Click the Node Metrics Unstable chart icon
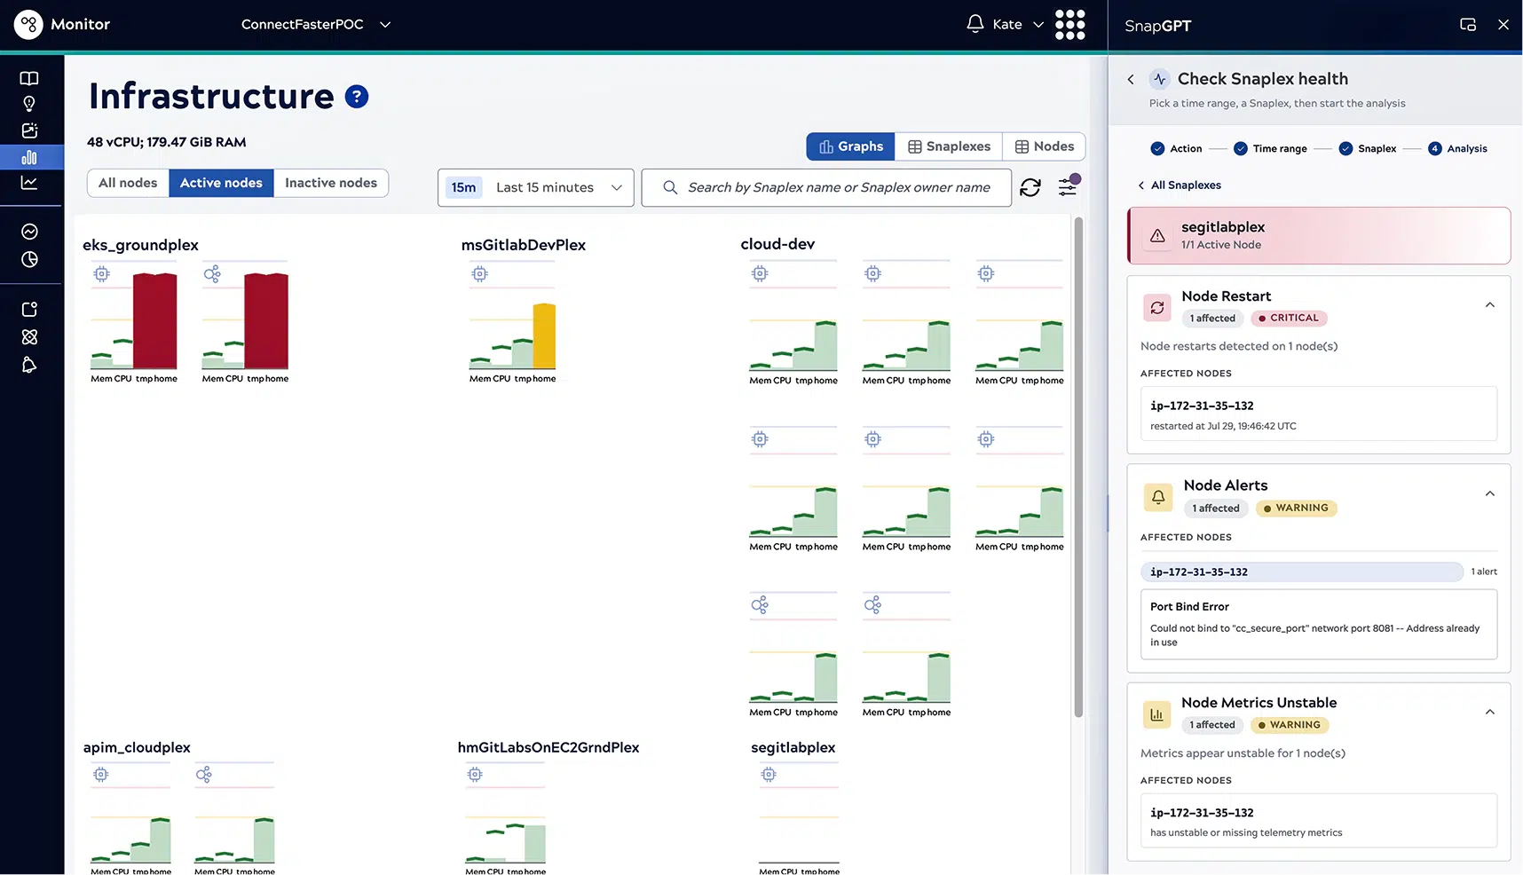The image size is (1523, 875). (1157, 713)
